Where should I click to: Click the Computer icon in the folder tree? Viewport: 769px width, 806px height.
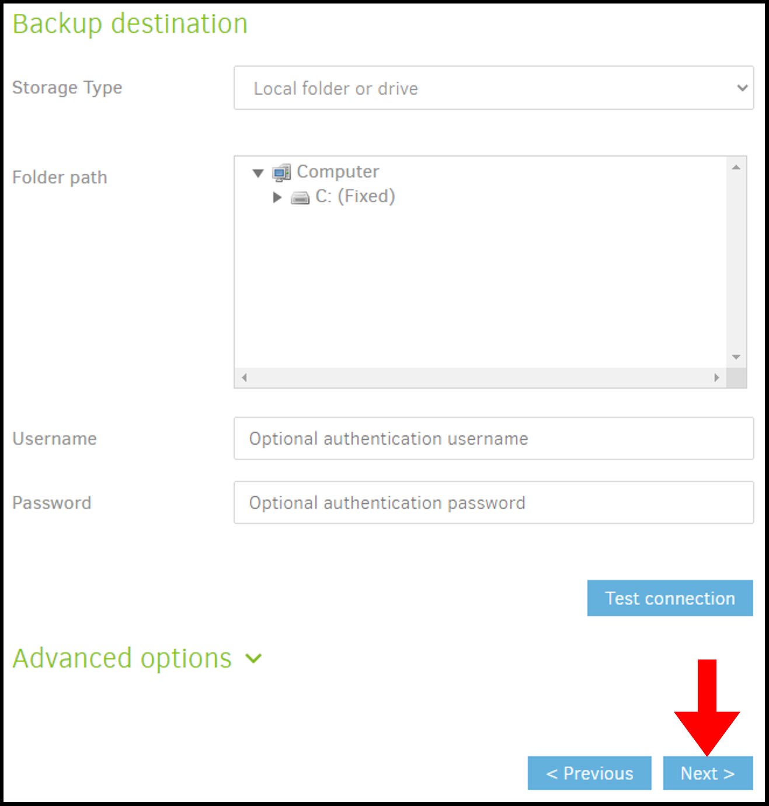click(282, 172)
